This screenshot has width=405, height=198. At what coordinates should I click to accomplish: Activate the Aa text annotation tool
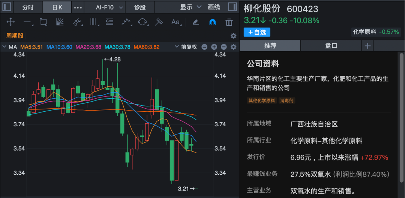coord(175,22)
